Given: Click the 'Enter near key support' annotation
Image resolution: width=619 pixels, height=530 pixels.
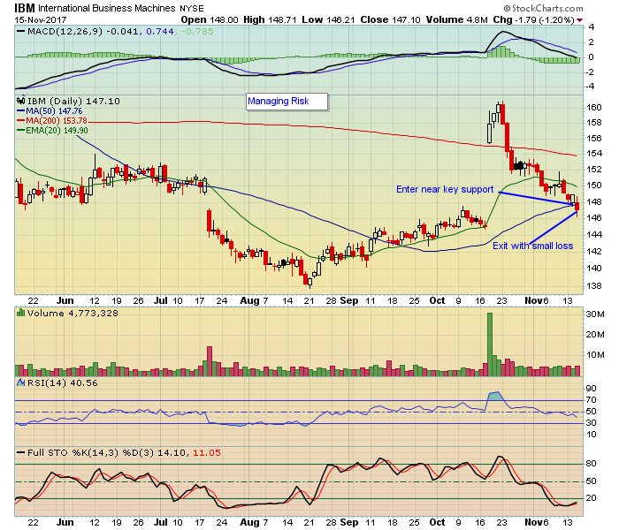Looking at the screenshot, I should pyautogui.click(x=445, y=189).
